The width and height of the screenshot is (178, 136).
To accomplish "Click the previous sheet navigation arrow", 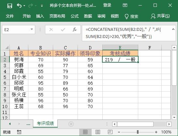I will [10, 124].
